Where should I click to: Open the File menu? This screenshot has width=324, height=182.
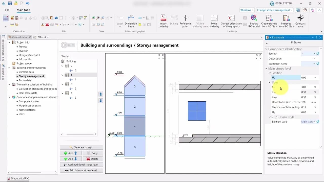[7, 10]
